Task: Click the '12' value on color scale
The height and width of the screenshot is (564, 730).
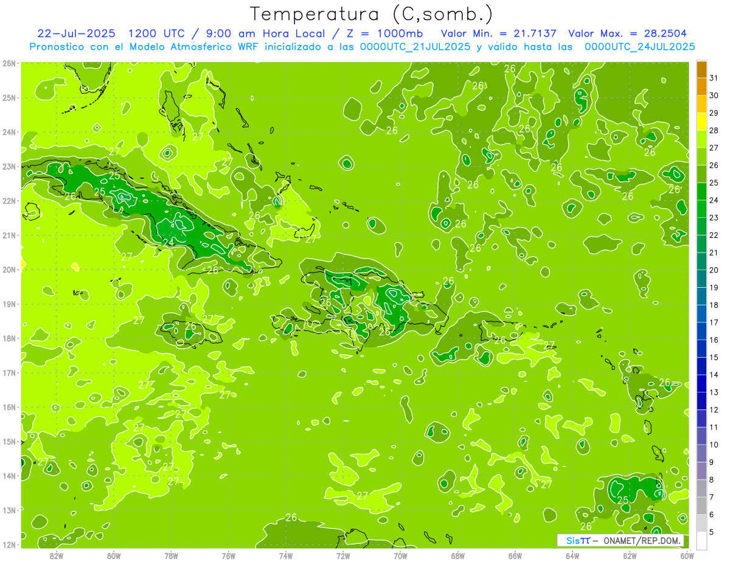Action: point(714,409)
